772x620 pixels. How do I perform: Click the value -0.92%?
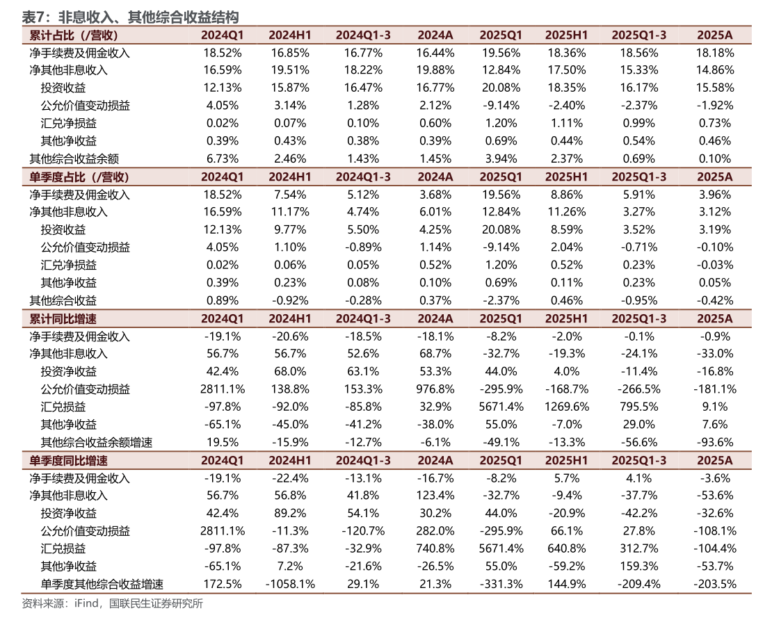(x=290, y=301)
